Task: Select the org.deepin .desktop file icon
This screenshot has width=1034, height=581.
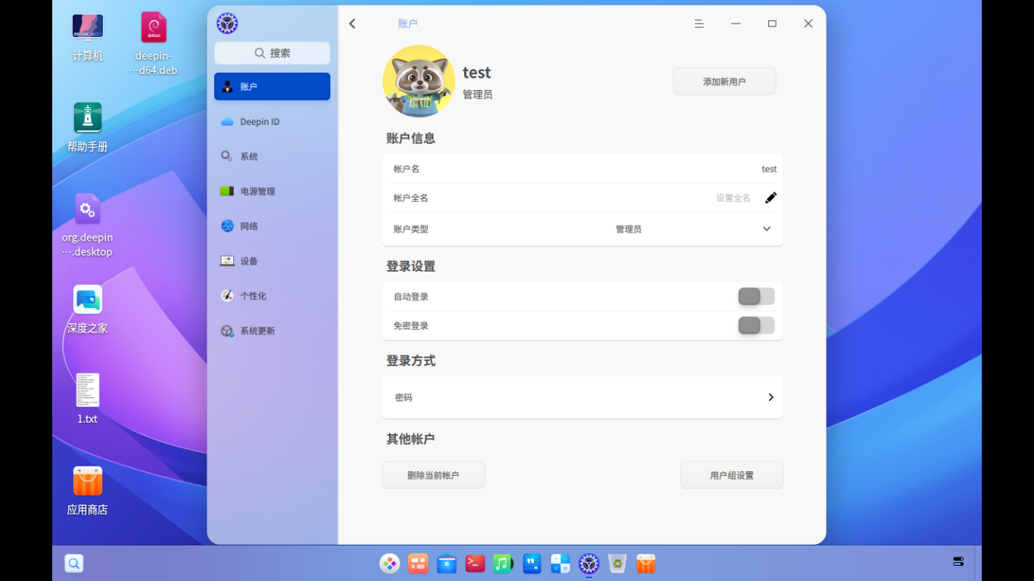Action: point(88,225)
